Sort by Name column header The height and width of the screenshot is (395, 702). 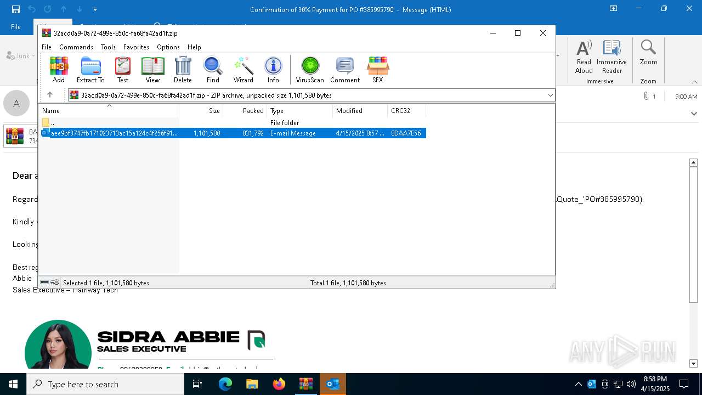coord(109,110)
